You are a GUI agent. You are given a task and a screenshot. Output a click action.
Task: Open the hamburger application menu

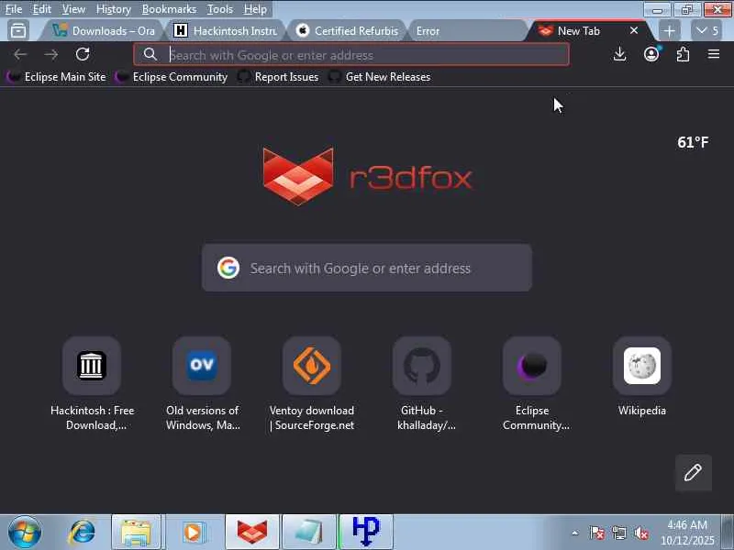coord(714,54)
